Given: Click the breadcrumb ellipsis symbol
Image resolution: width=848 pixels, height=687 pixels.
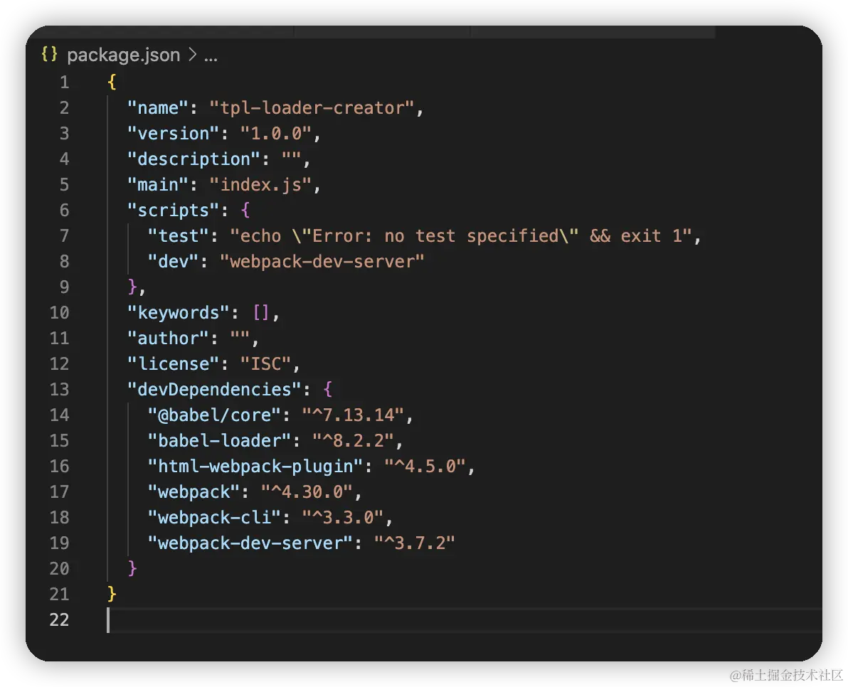Looking at the screenshot, I should (211, 56).
